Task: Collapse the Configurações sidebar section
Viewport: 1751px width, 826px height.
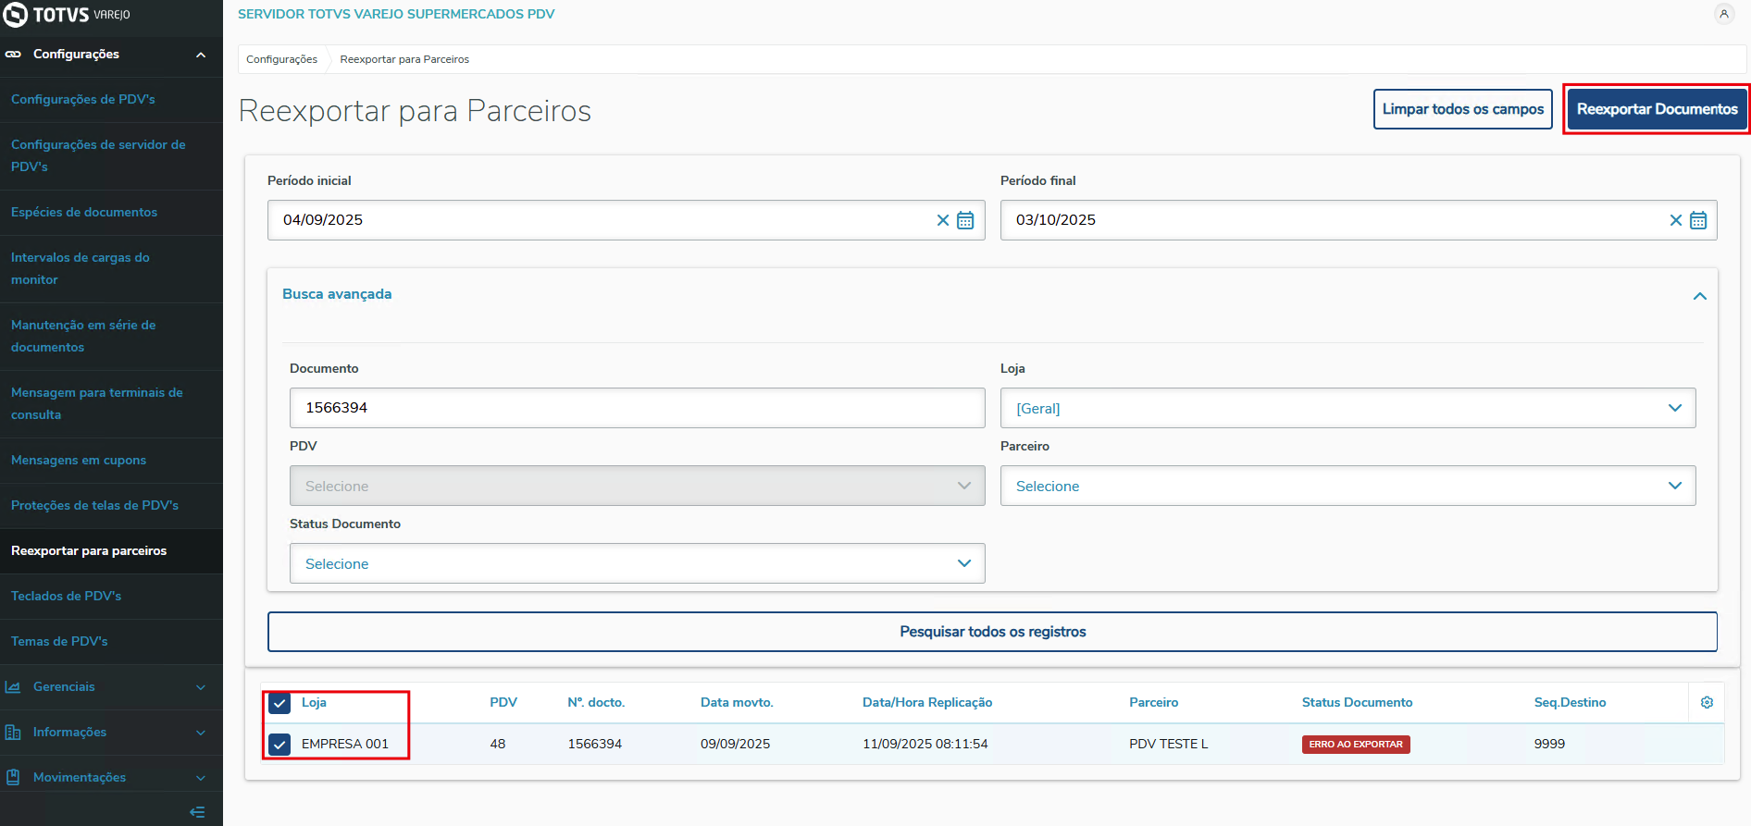Action: pyautogui.click(x=201, y=55)
